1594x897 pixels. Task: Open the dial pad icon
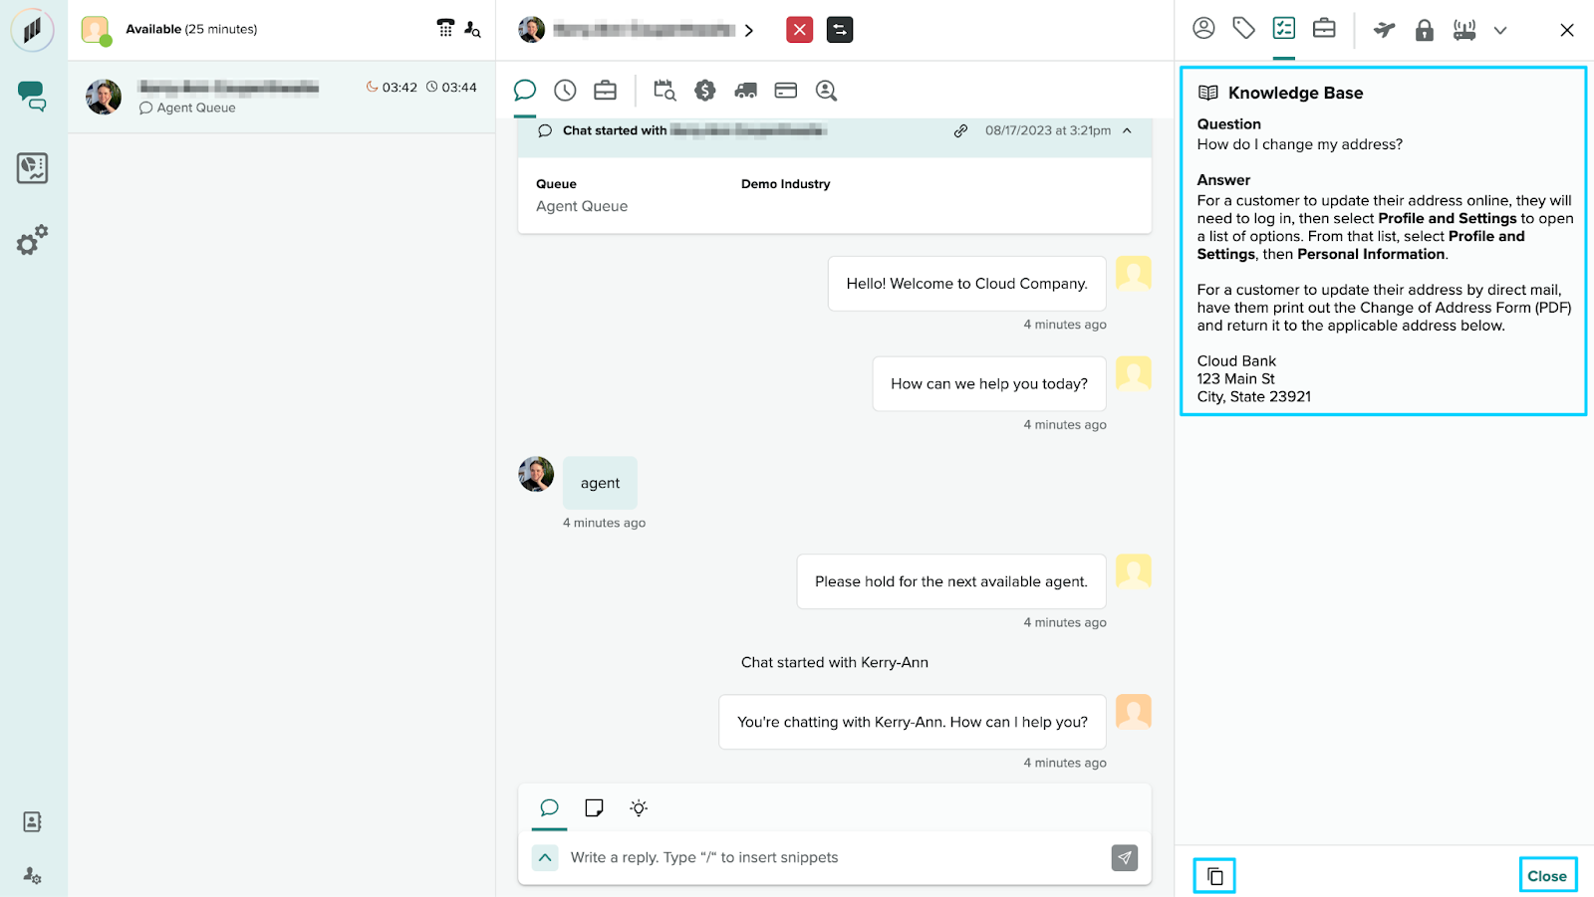pos(445,29)
